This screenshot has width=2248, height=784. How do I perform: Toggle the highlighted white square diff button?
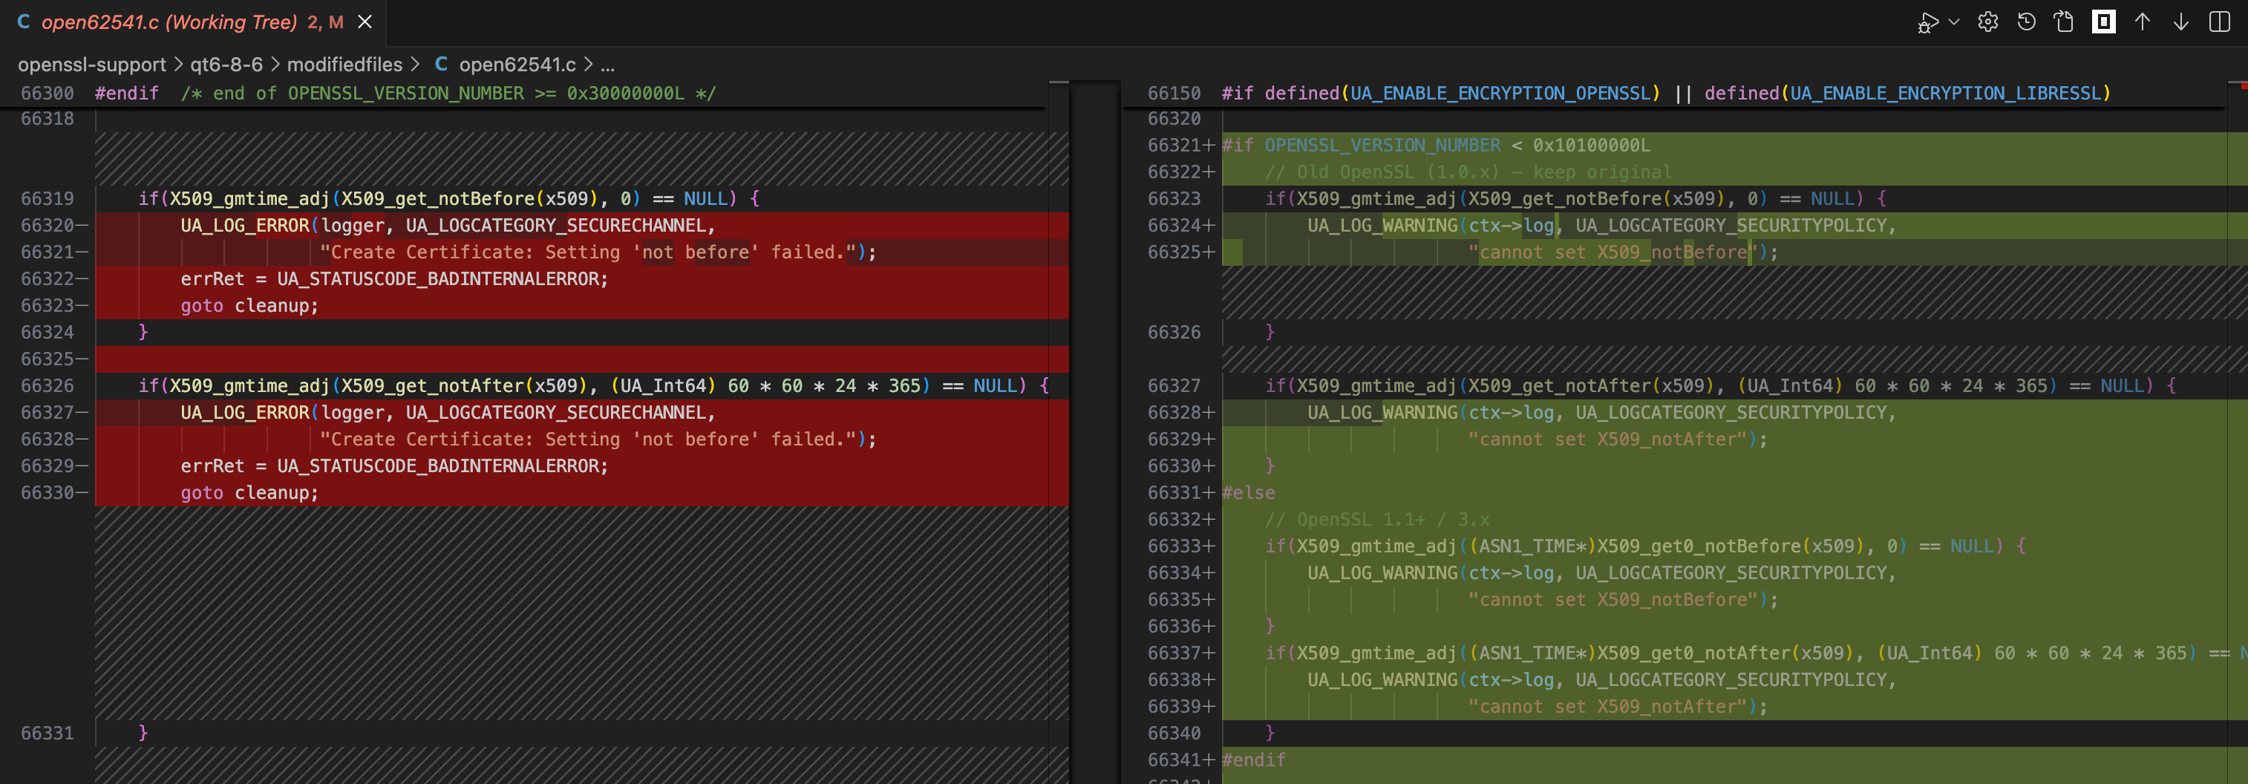(x=2103, y=22)
